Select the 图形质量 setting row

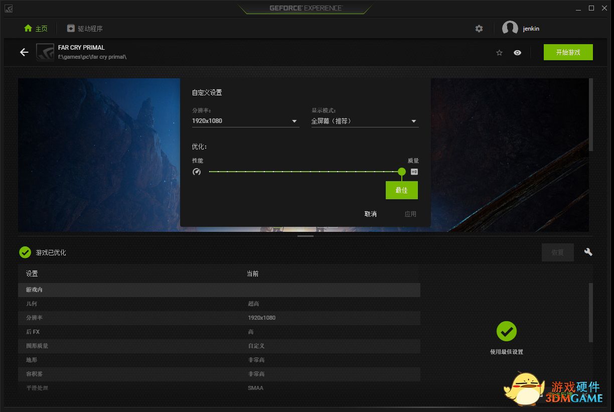(x=219, y=346)
